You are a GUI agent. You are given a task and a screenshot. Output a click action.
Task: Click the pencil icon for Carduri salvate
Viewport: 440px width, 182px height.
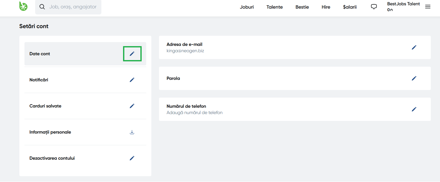click(x=132, y=106)
